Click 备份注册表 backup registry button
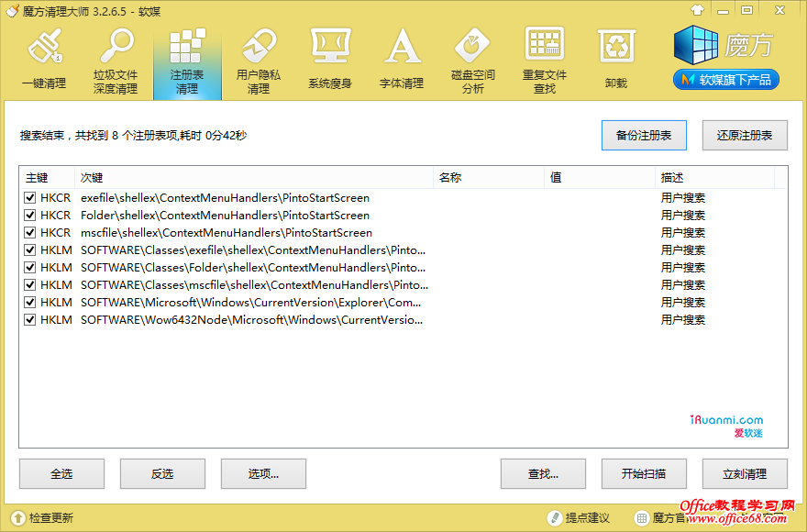This screenshot has width=807, height=532. 644,136
